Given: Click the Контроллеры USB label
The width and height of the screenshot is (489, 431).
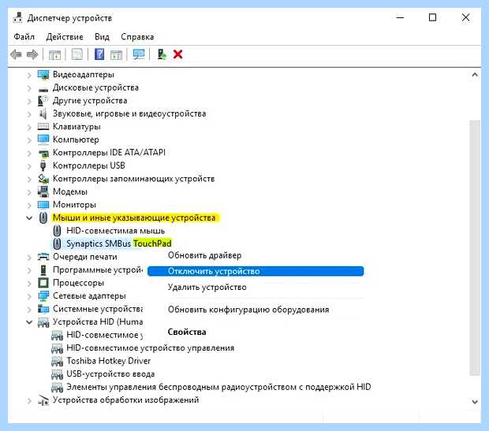Looking at the screenshot, I should (89, 165).
